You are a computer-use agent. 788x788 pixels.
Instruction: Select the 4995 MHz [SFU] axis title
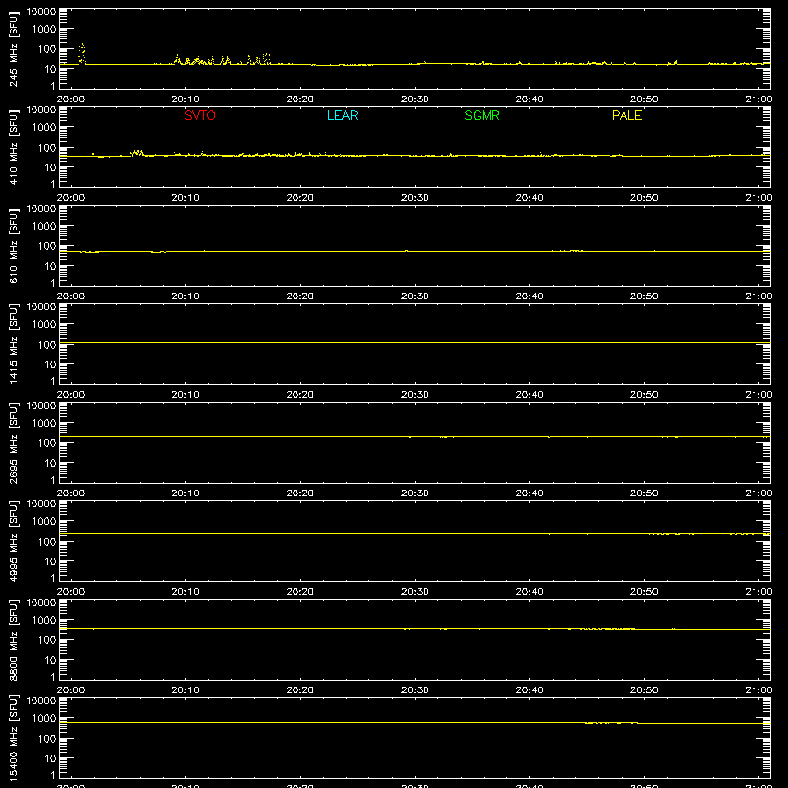coord(13,541)
